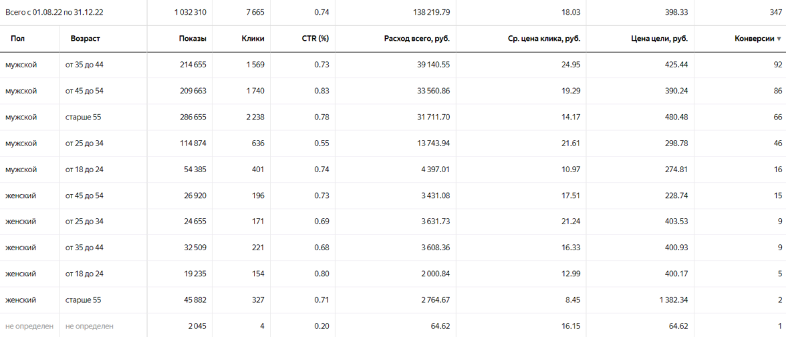Sort table by Показы column header

192,39
